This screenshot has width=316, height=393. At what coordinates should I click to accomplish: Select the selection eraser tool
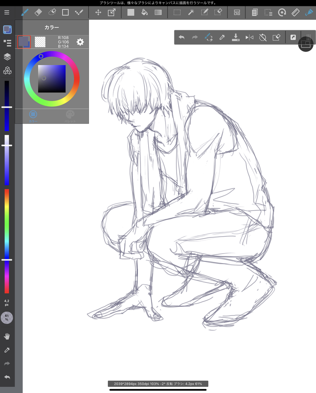218,12
